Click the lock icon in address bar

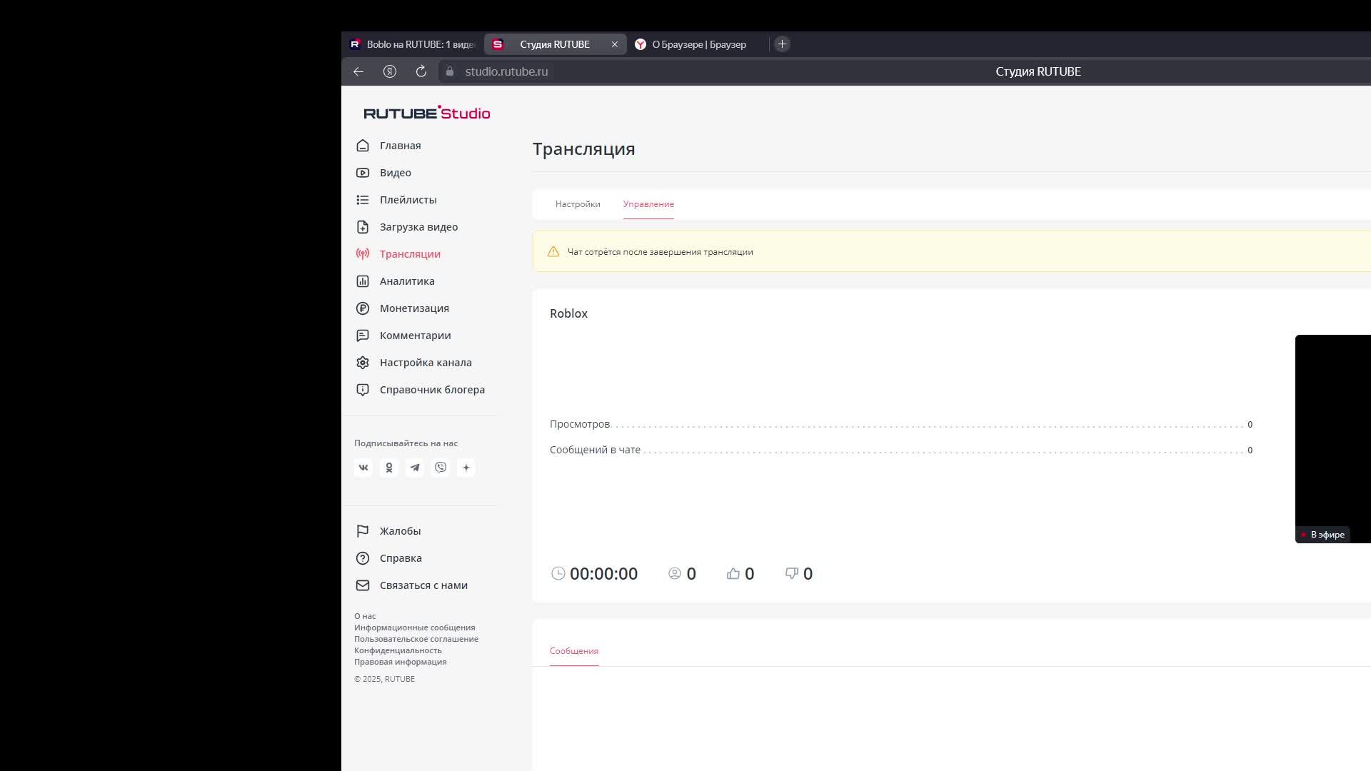450,71
